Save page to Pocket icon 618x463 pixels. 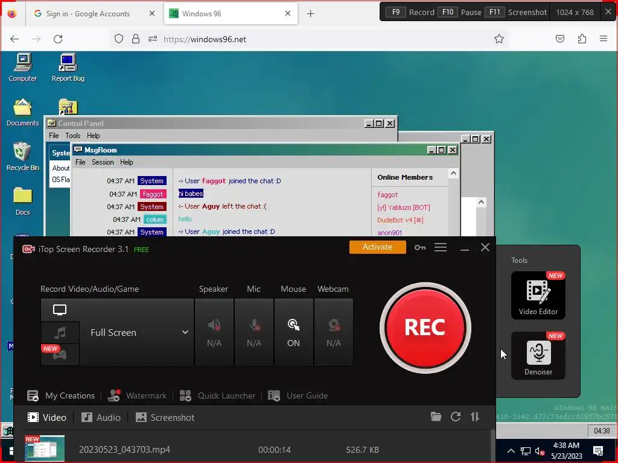coord(560,39)
